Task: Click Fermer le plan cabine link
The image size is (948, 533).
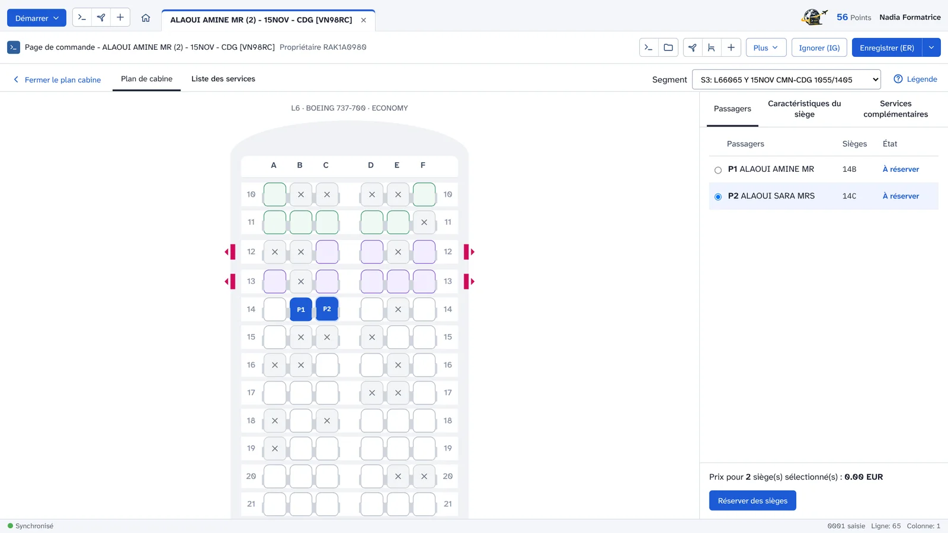Action: [x=57, y=80]
